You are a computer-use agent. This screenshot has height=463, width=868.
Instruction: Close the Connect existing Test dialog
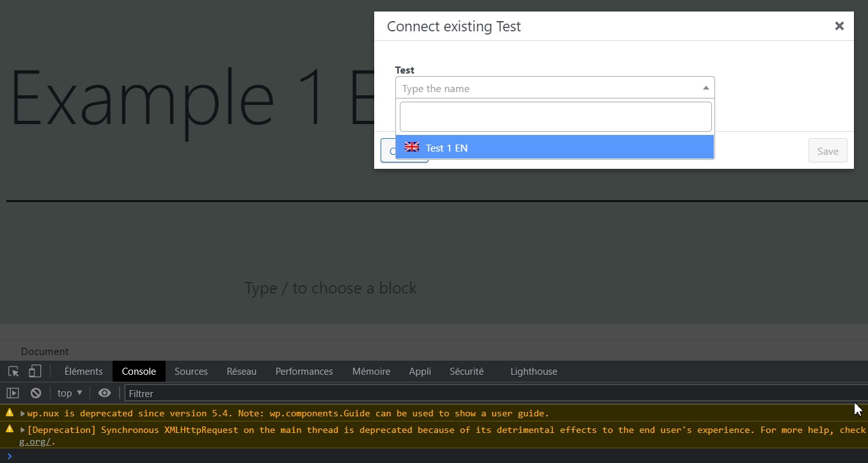pos(839,26)
